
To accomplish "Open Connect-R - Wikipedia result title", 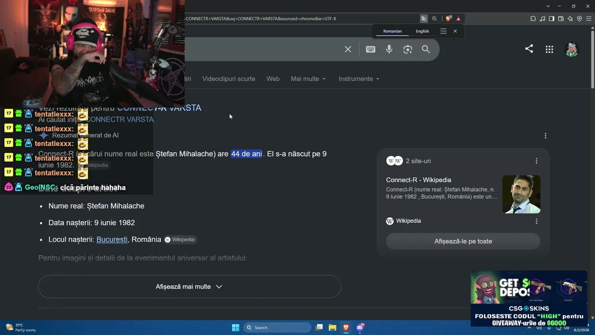I will [418, 180].
